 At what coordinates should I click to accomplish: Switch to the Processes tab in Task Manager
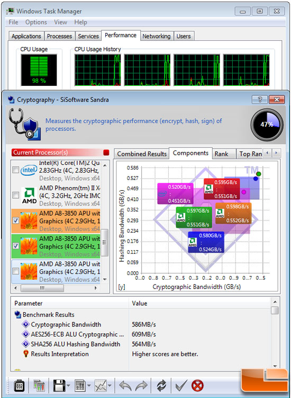coord(60,36)
